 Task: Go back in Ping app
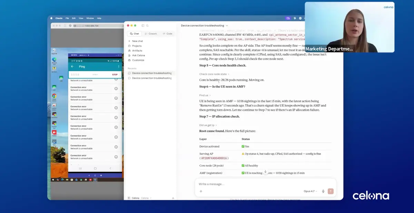tap(72, 66)
